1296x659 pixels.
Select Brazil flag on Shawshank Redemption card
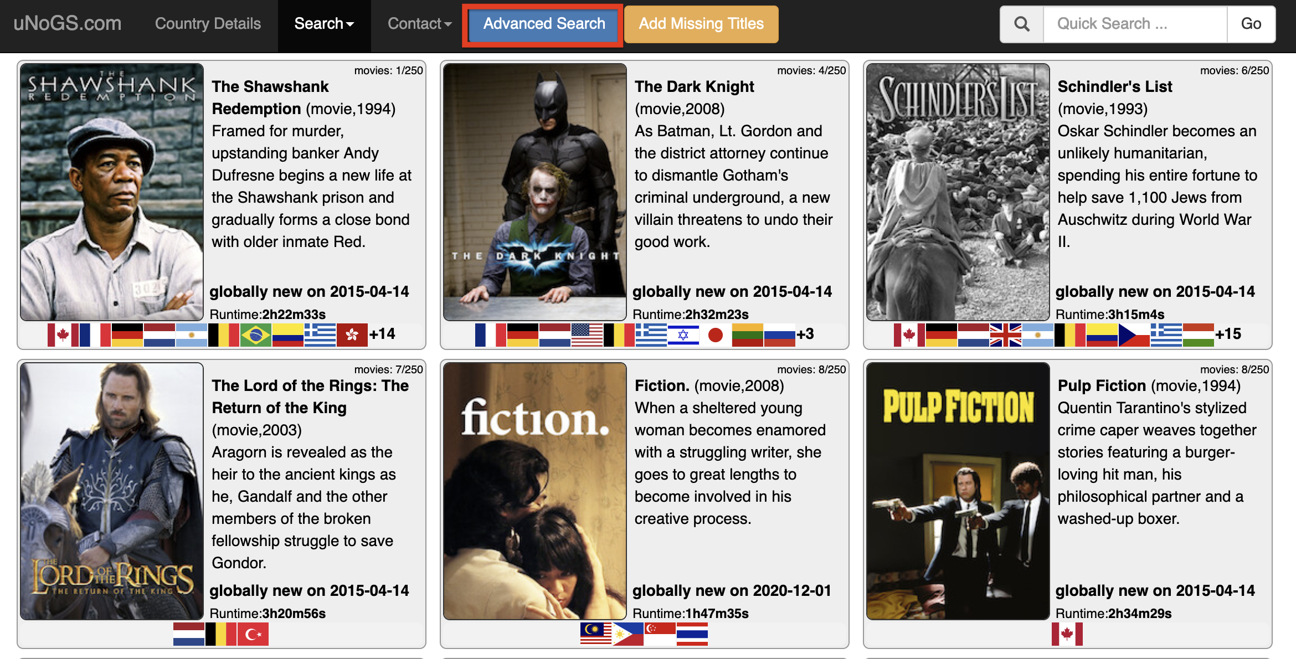(255, 334)
